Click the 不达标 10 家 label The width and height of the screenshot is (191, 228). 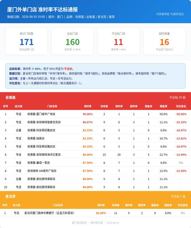click(x=177, y=98)
